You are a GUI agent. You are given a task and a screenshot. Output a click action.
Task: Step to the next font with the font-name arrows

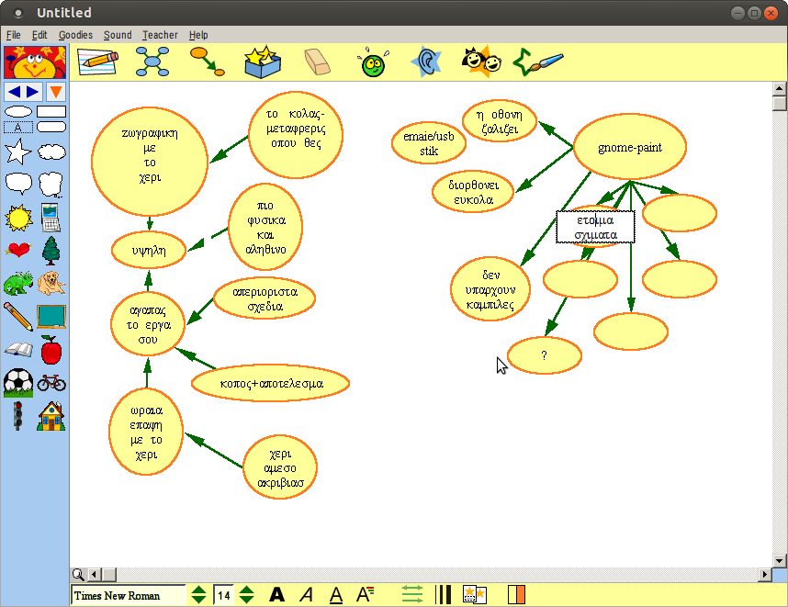pyautogui.click(x=199, y=595)
